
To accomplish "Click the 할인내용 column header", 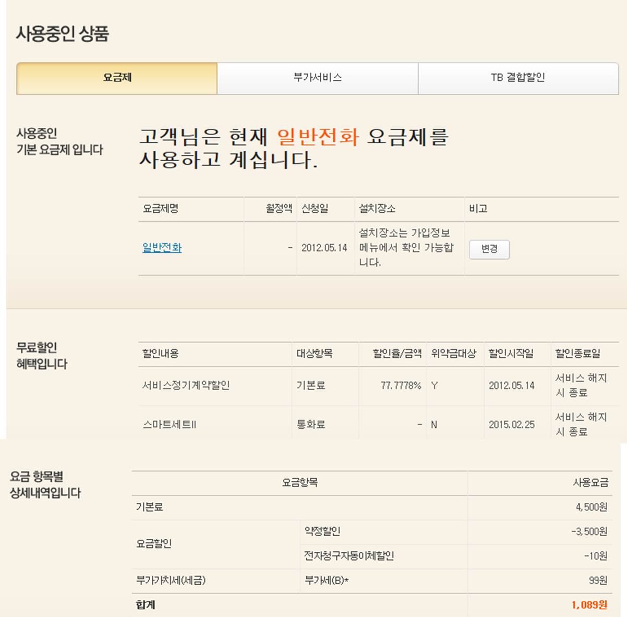I will click(161, 354).
